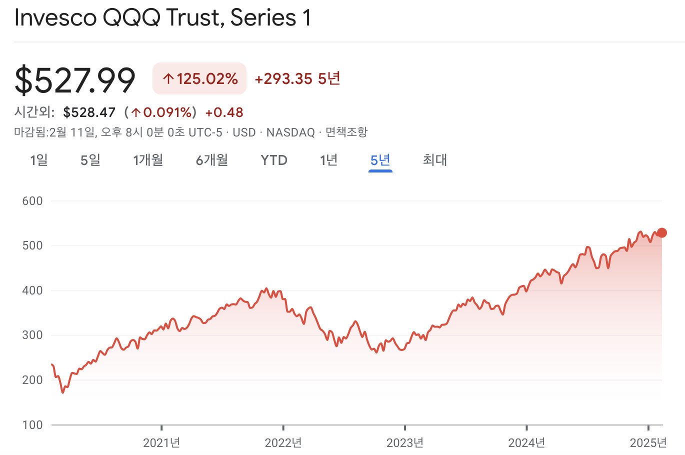This screenshot has width=685, height=455.
Task: Select the $527.99 current price
Action: (x=74, y=77)
